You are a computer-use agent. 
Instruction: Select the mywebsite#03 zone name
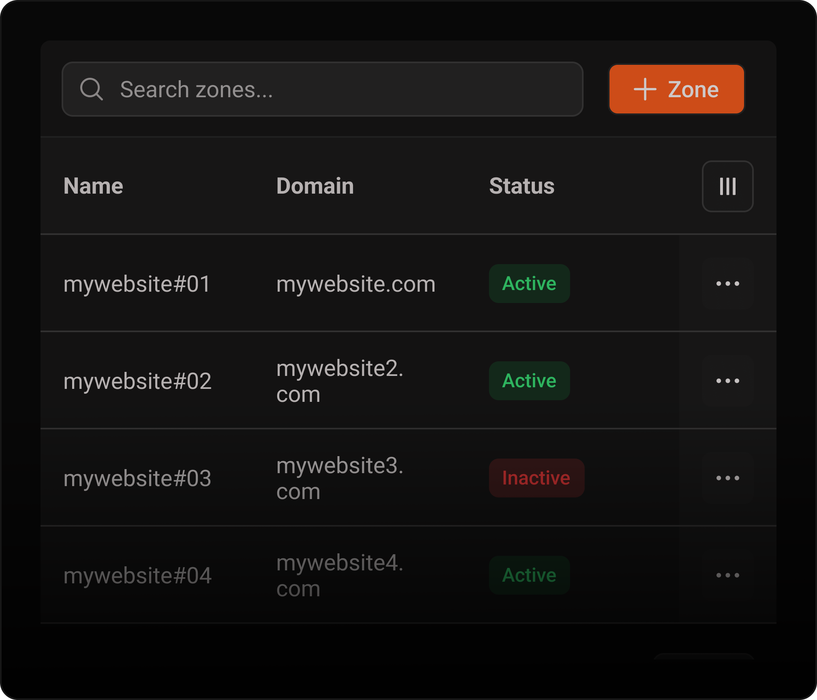(x=137, y=478)
